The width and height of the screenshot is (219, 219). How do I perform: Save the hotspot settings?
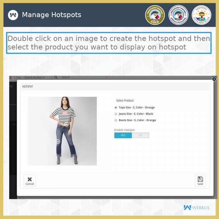200,181
